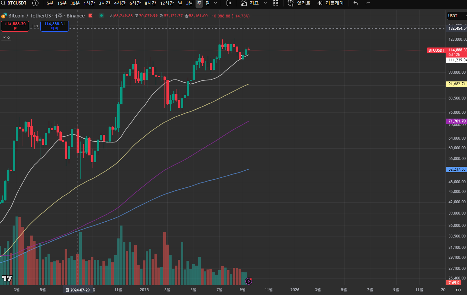The height and width of the screenshot is (295, 467).
Task: Click the 2025 label on time axis
Action: pyautogui.click(x=144, y=290)
